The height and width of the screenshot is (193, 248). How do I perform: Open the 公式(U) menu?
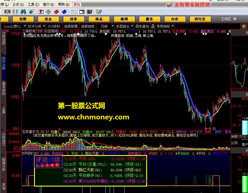[x=18, y=4]
